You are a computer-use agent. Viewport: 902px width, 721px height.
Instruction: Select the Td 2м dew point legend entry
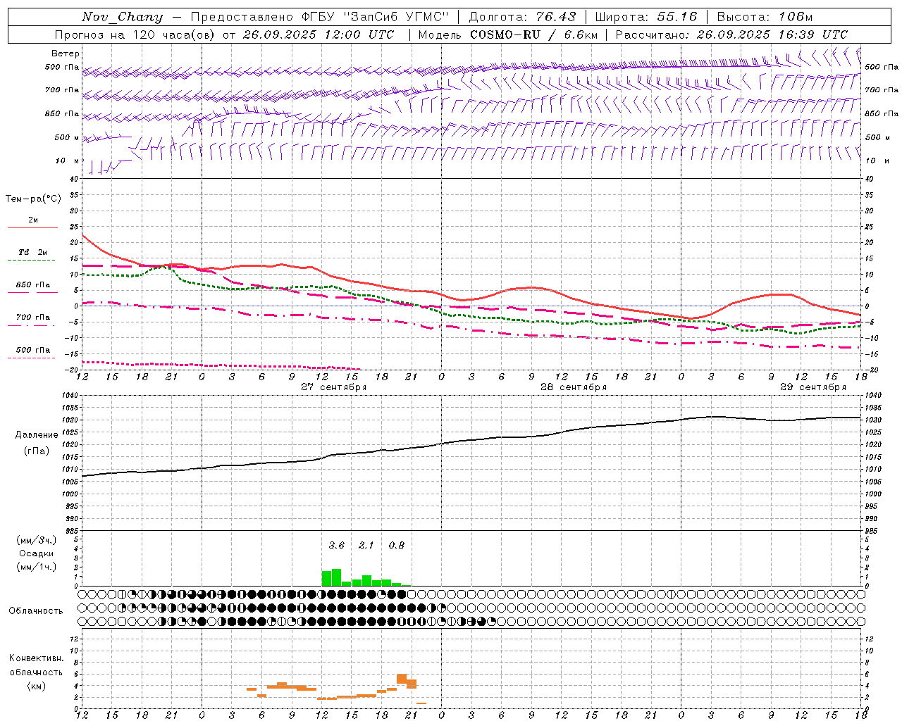point(32,252)
